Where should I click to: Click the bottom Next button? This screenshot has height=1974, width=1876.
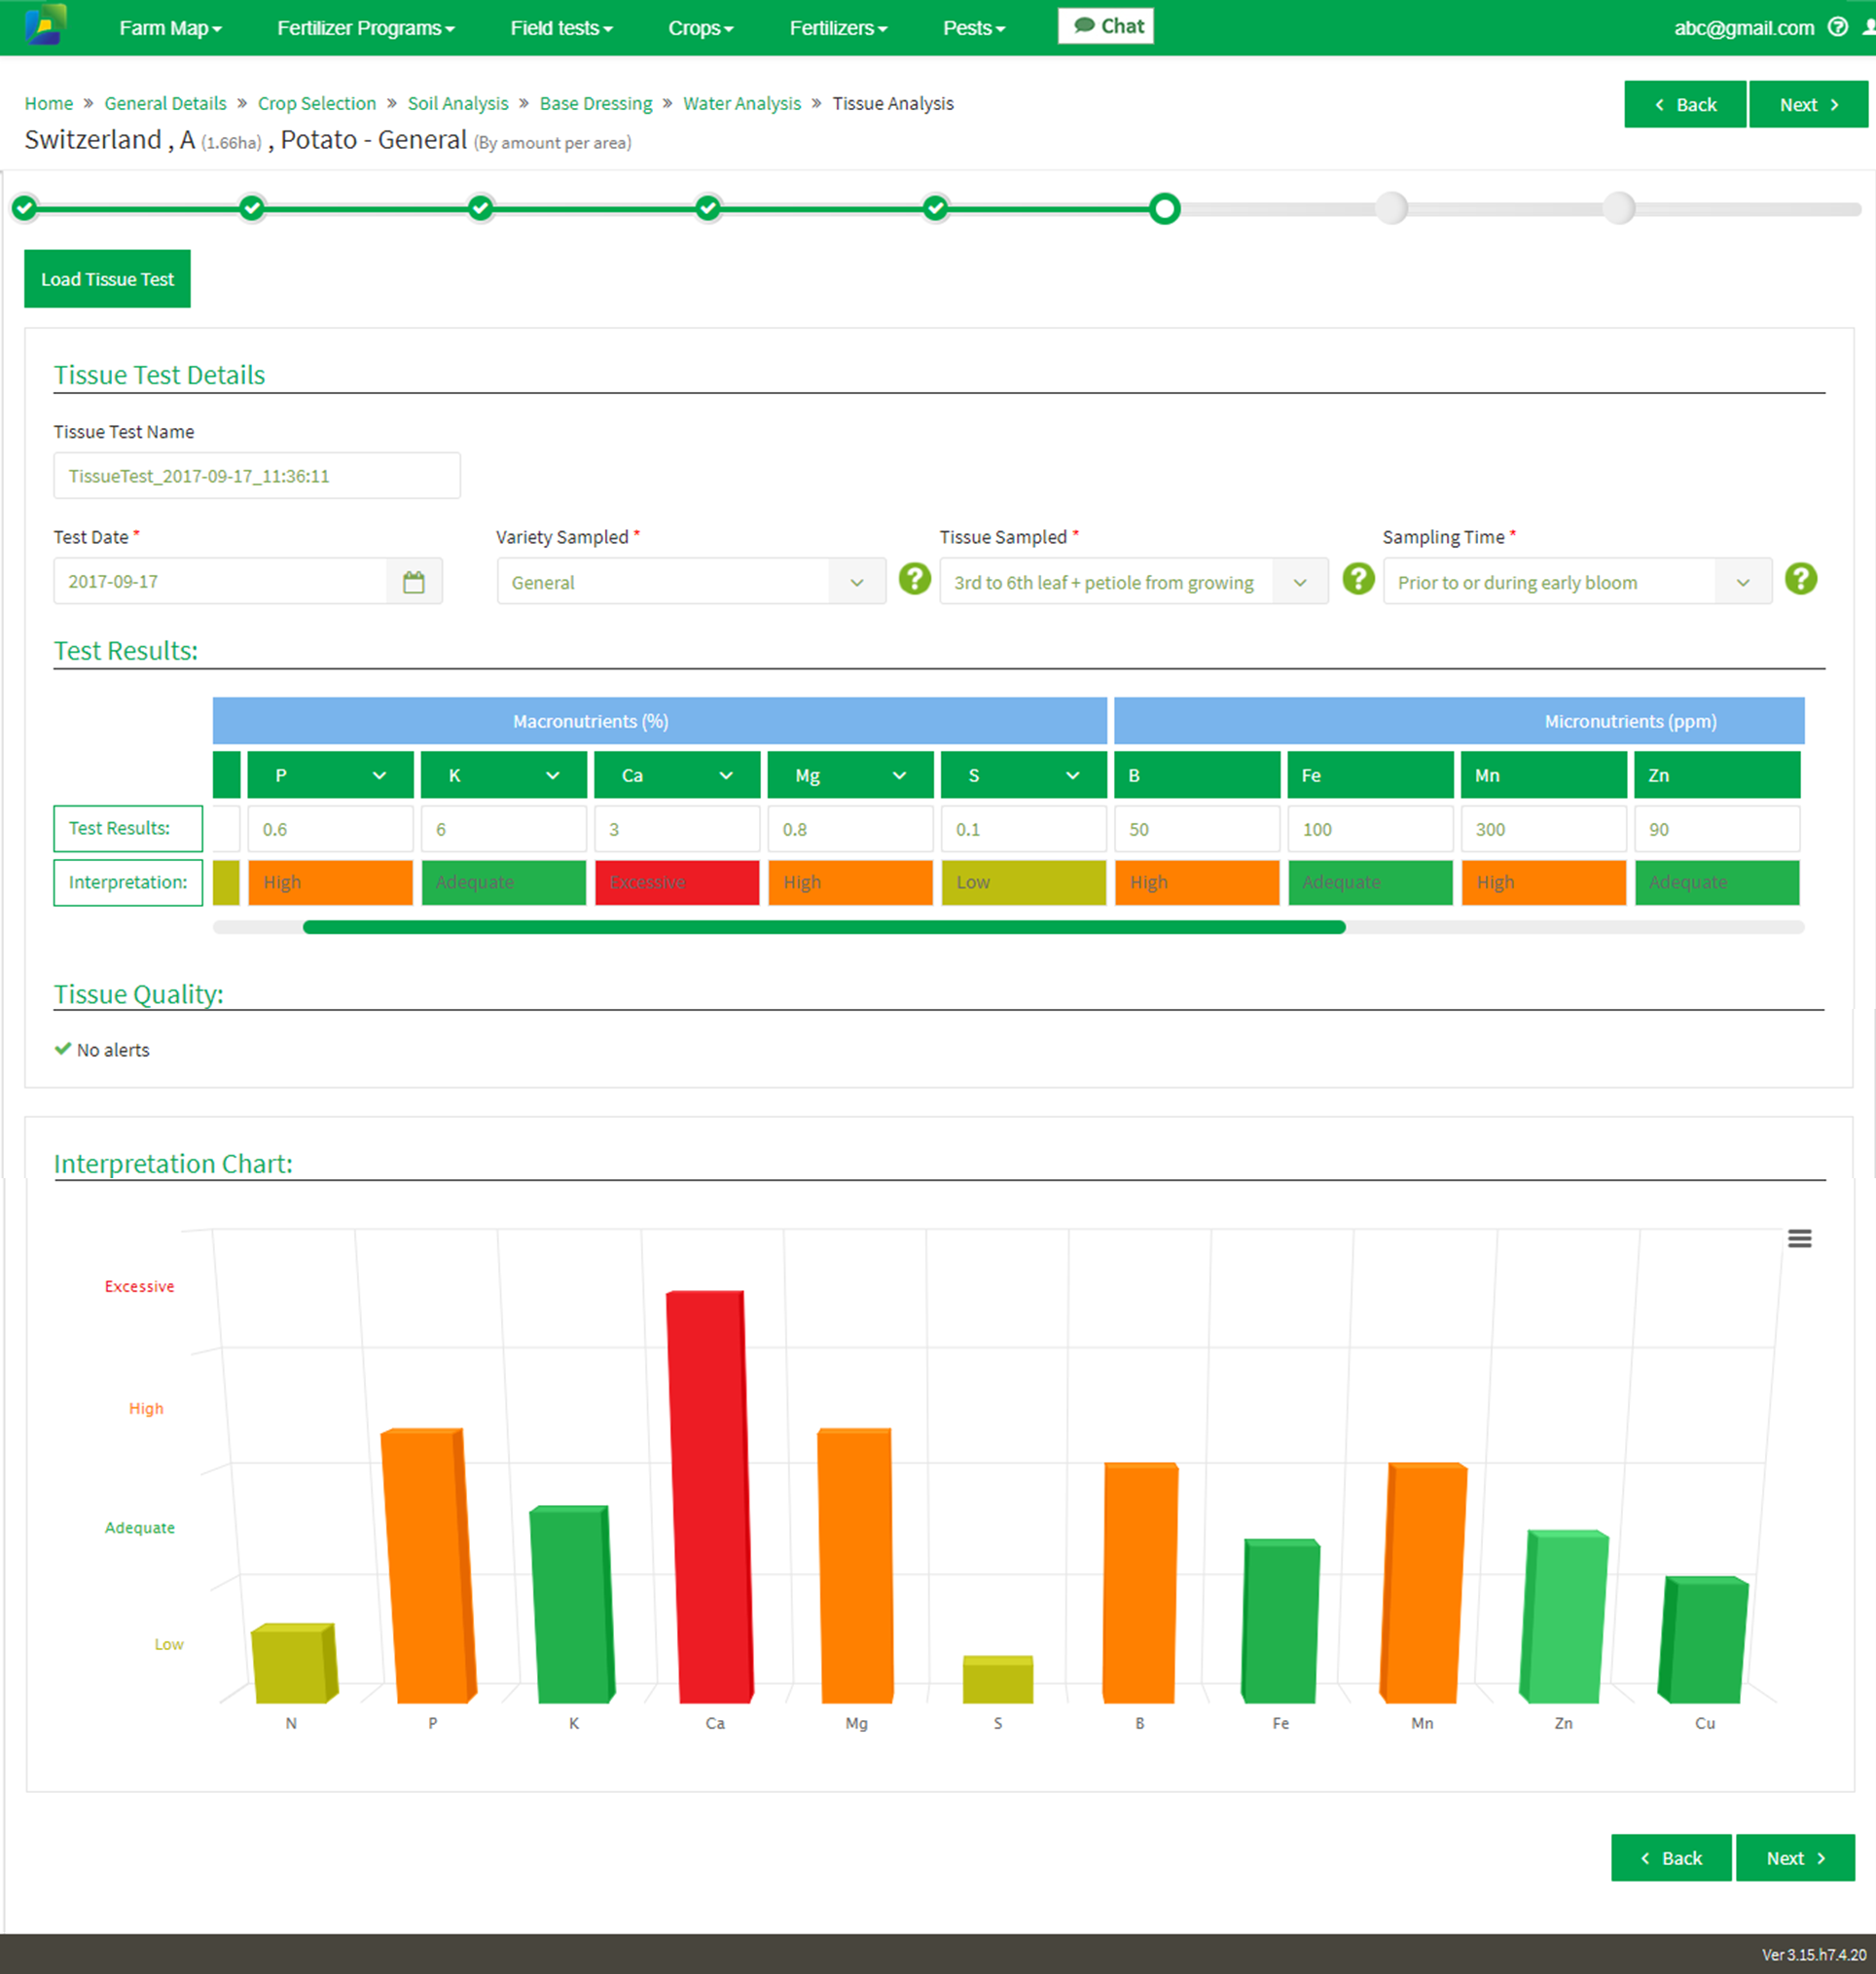[1795, 1858]
